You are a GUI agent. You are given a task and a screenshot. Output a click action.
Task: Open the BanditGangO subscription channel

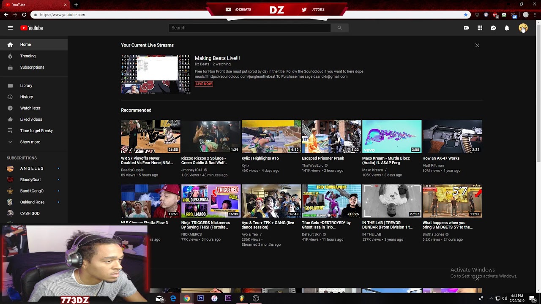(34, 191)
